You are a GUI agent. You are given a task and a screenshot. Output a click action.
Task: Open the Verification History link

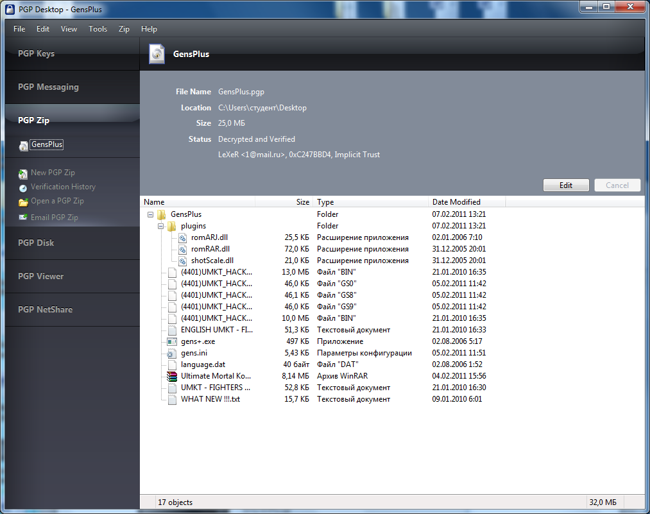(63, 187)
